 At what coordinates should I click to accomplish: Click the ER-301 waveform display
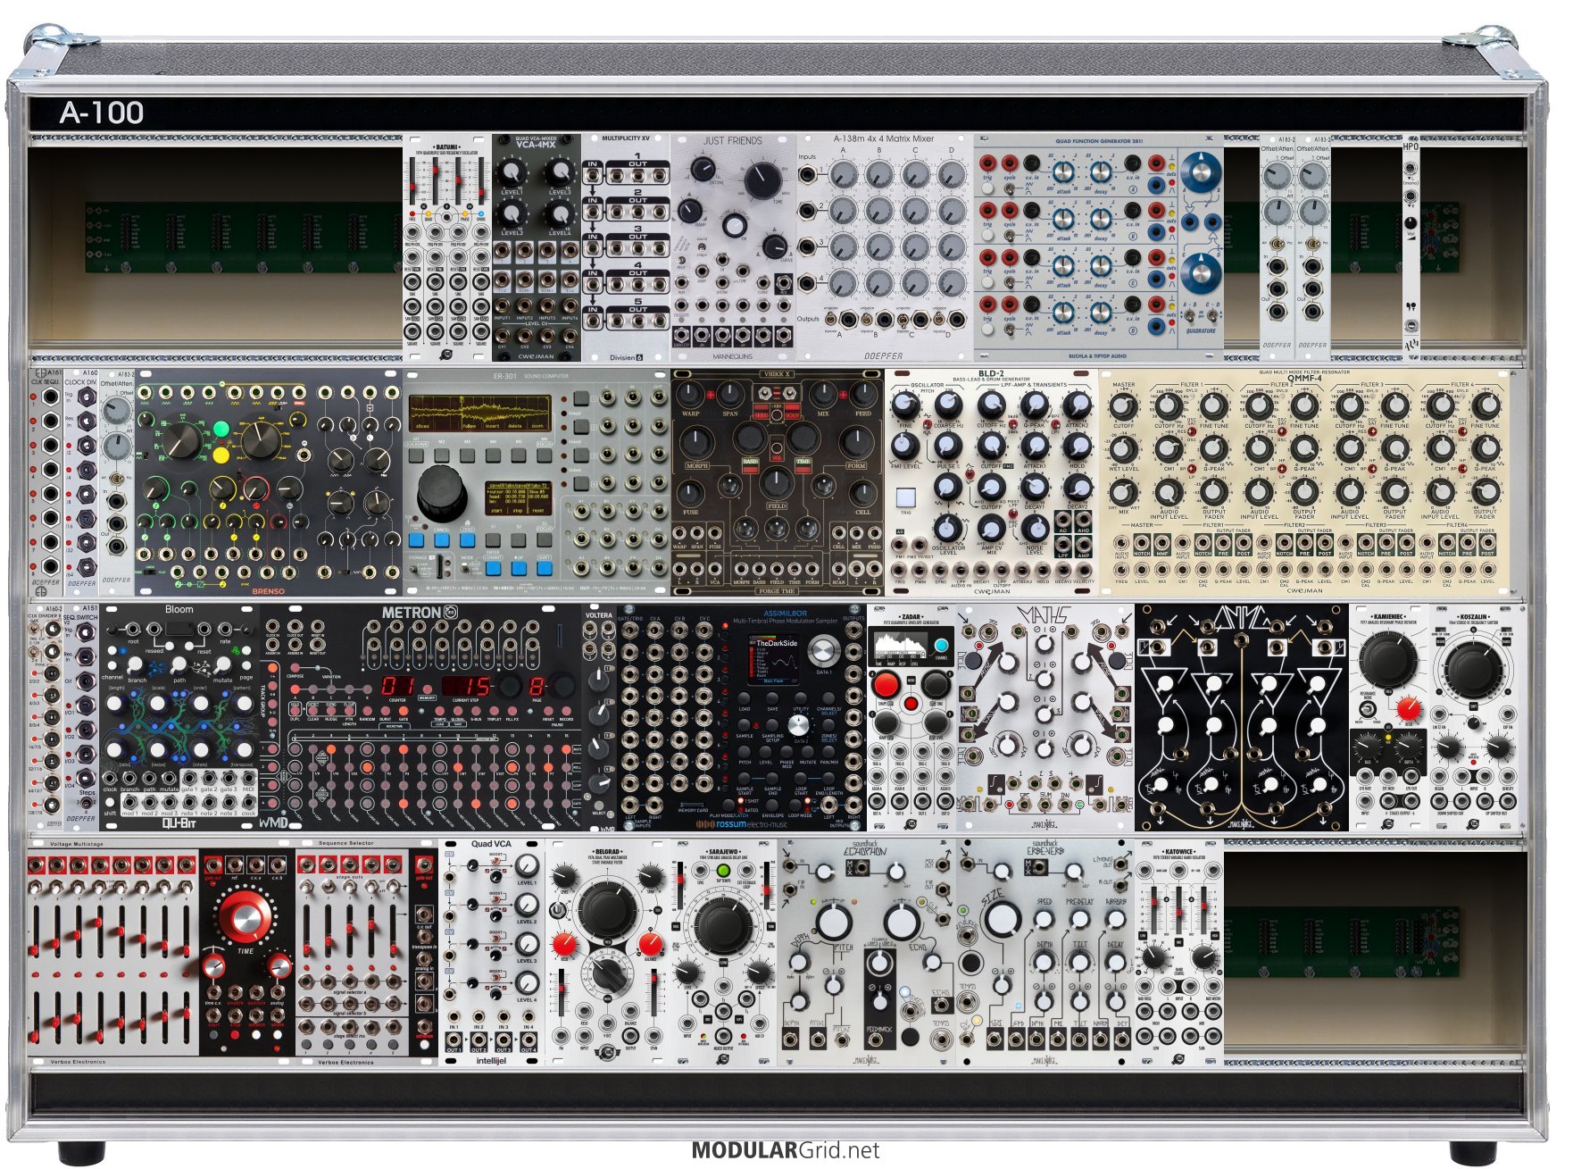tap(480, 412)
